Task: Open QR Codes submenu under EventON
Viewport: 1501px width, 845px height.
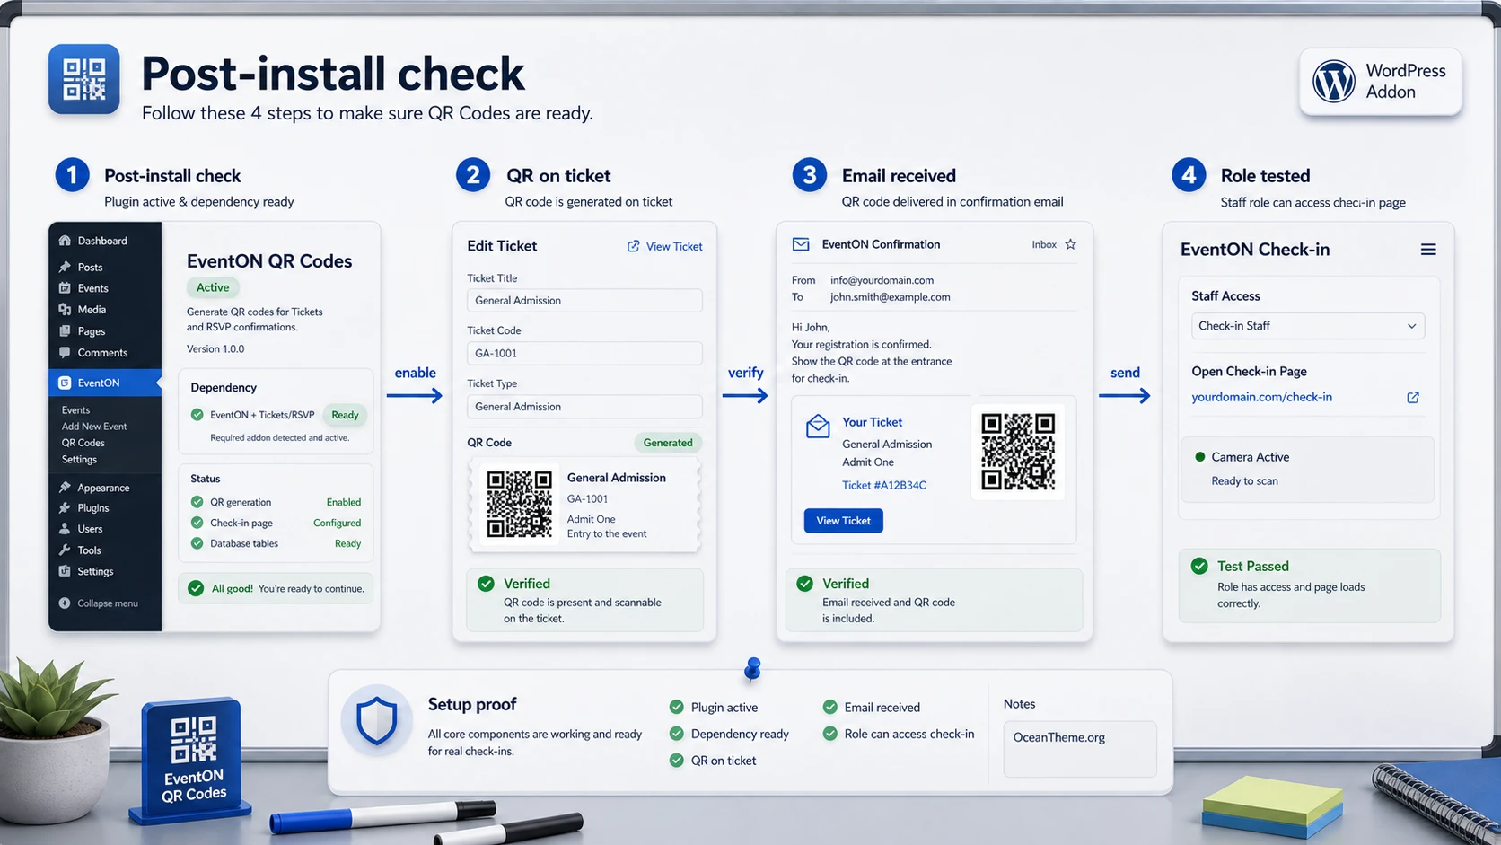Action: click(x=83, y=443)
